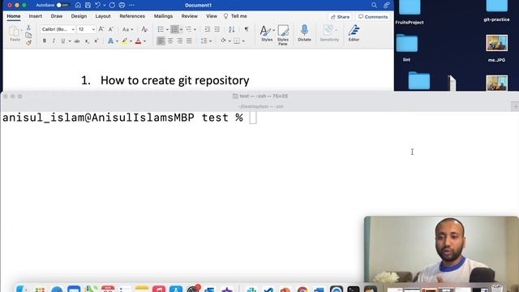Open the undo history dropdown arrow

point(105,6)
